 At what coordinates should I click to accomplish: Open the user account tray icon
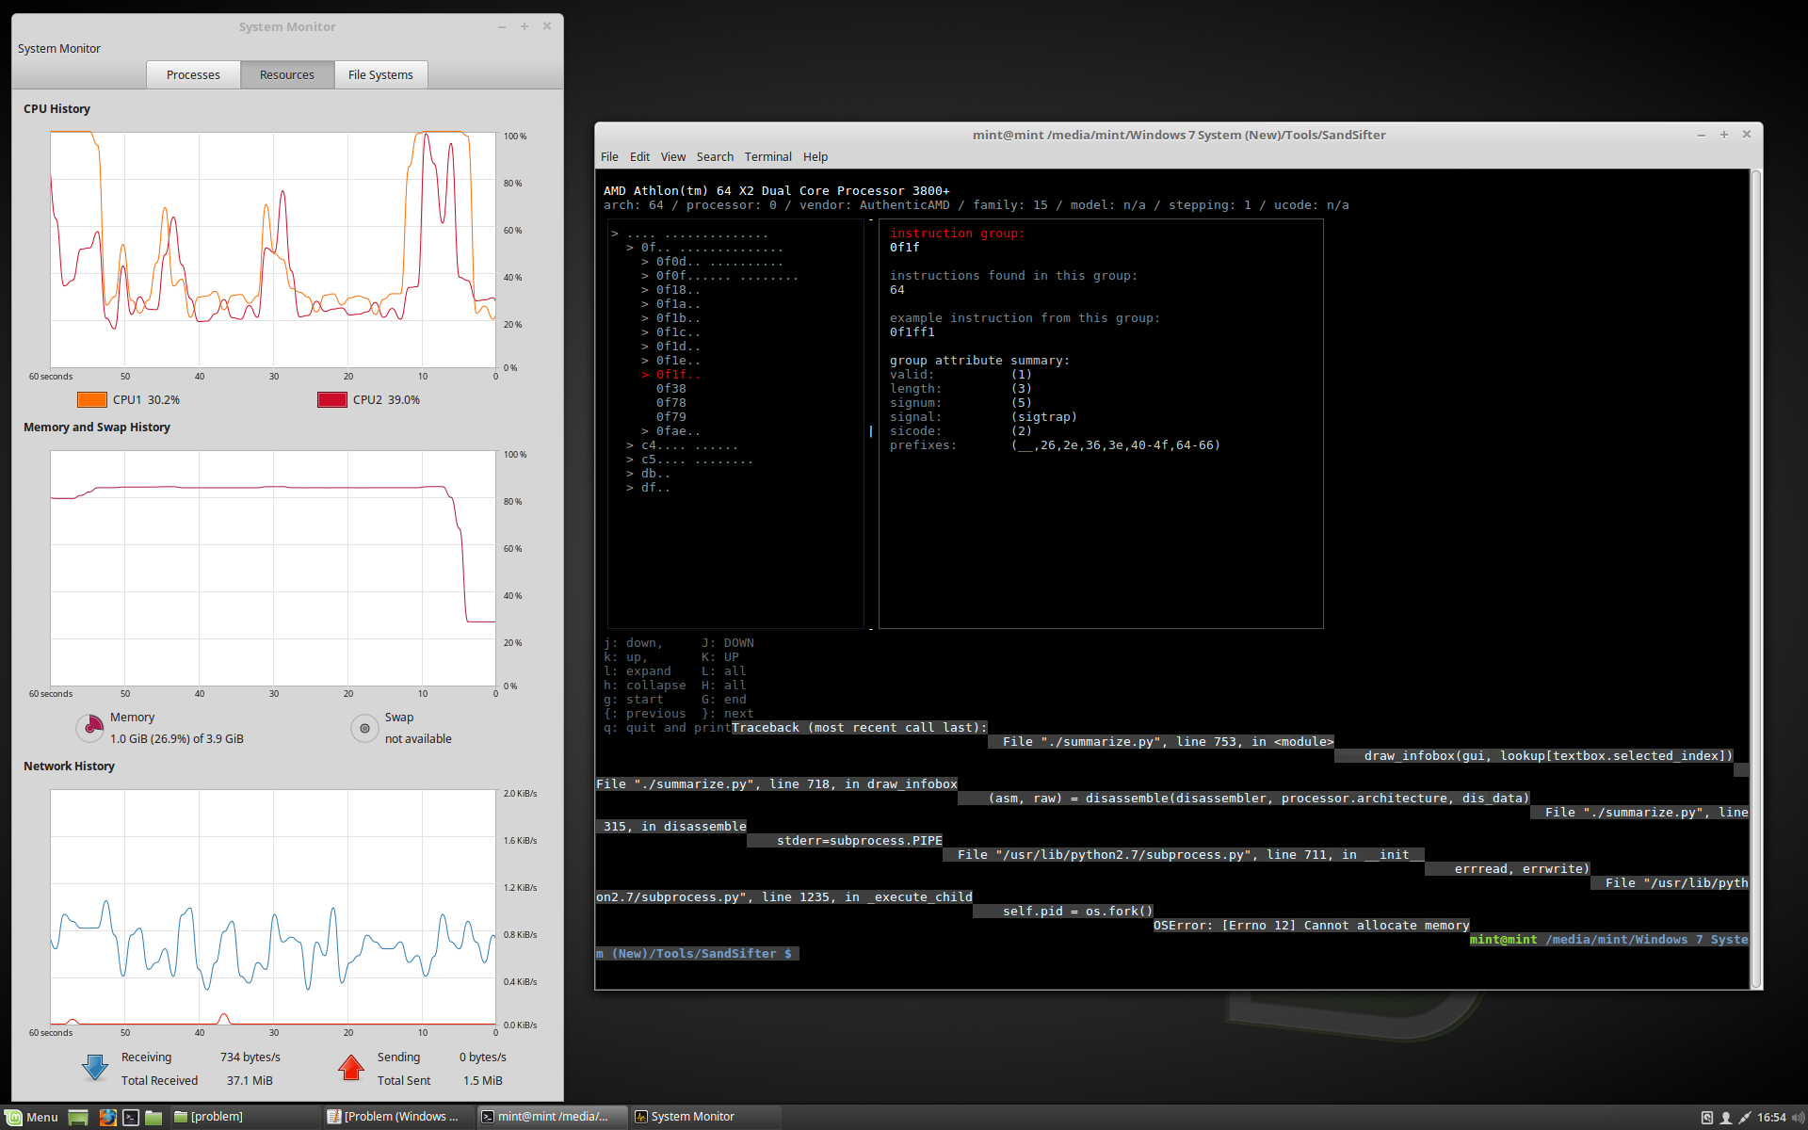(1726, 1117)
